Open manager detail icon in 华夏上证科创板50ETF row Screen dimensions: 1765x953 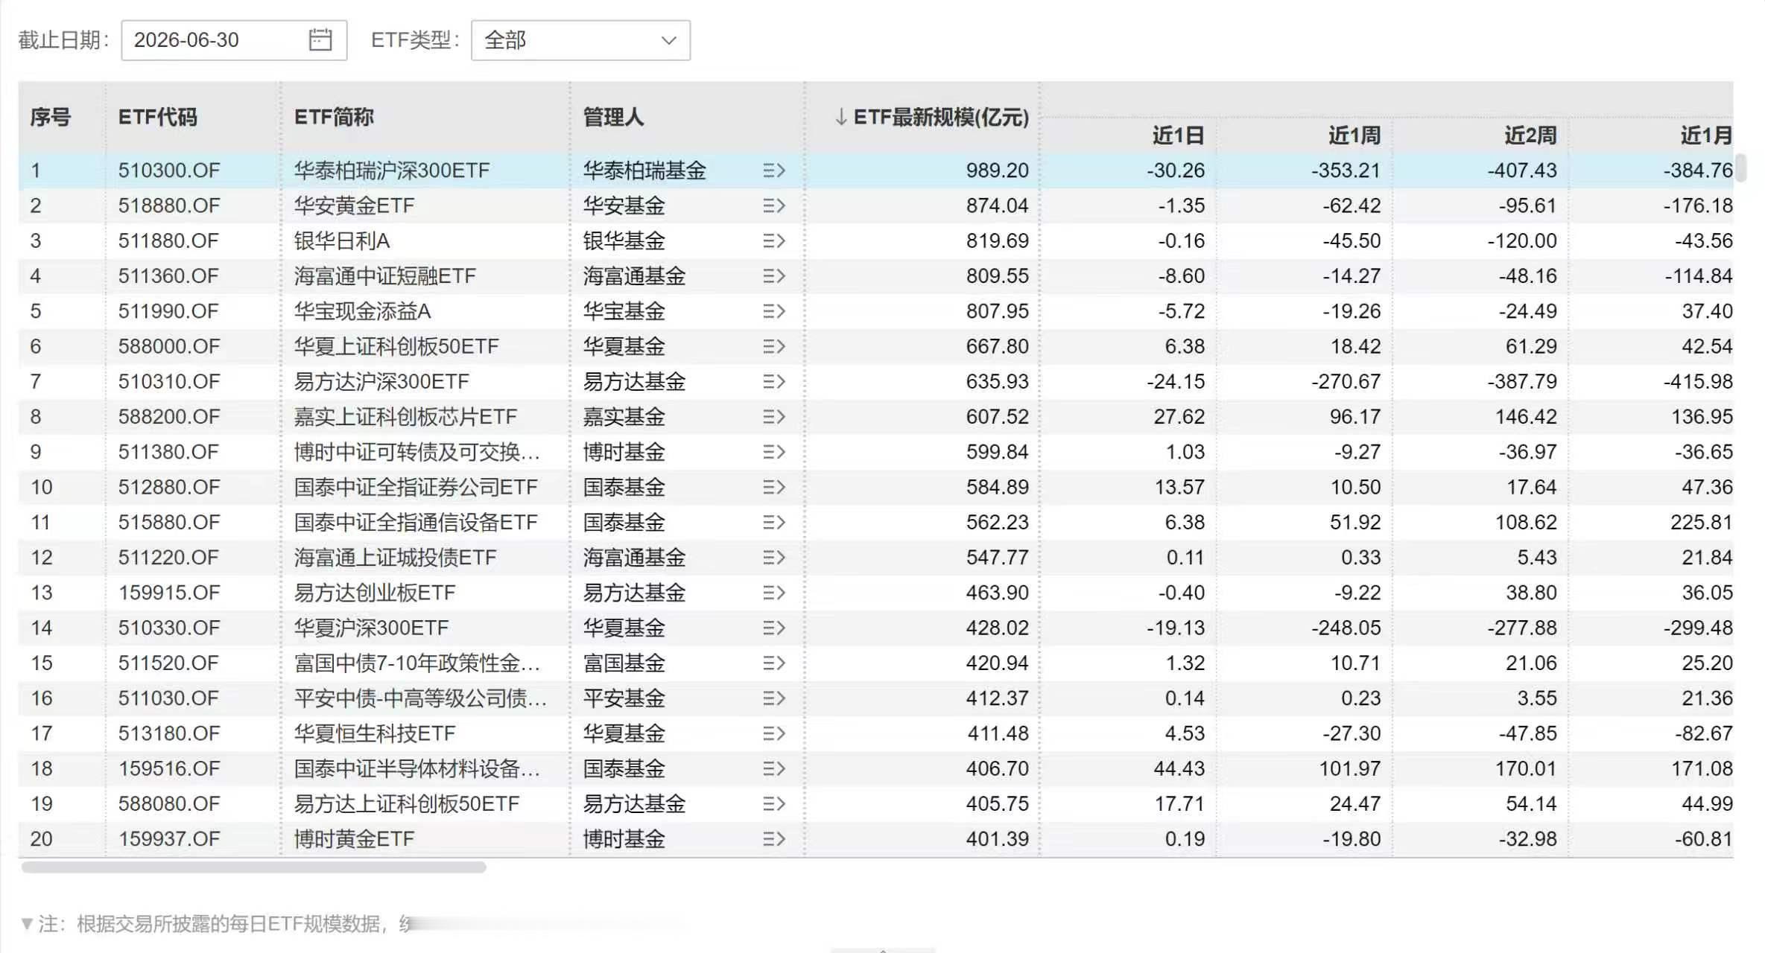point(774,346)
